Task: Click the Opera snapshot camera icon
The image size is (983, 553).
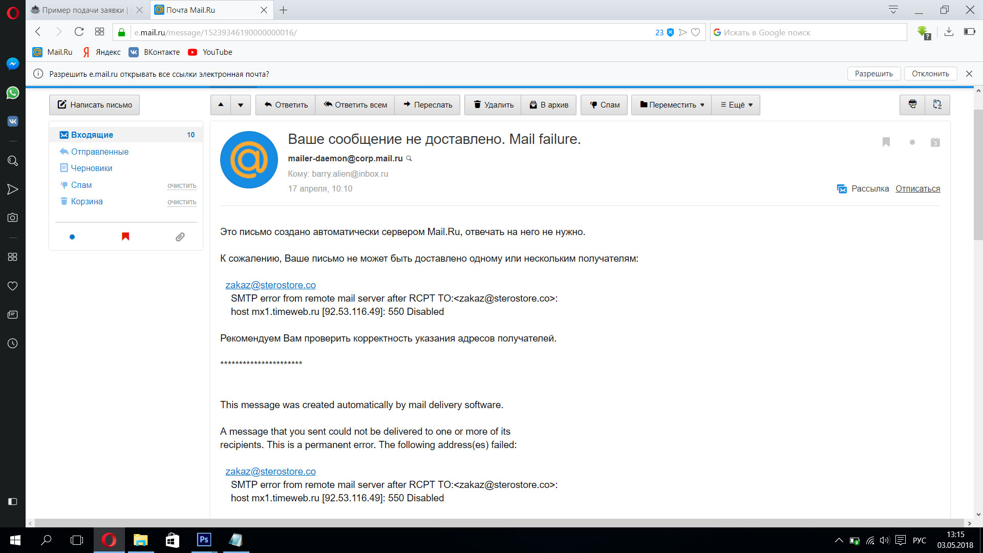Action: (12, 218)
